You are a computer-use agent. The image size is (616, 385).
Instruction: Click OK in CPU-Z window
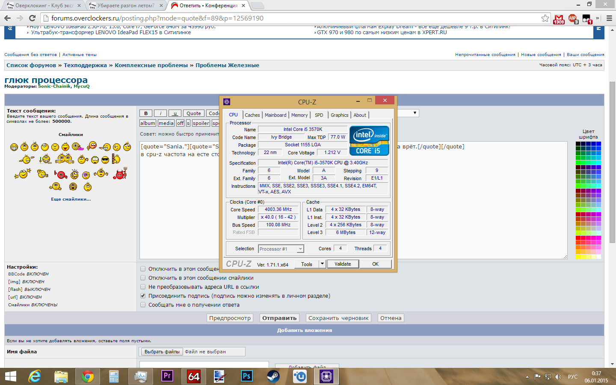[x=375, y=264]
